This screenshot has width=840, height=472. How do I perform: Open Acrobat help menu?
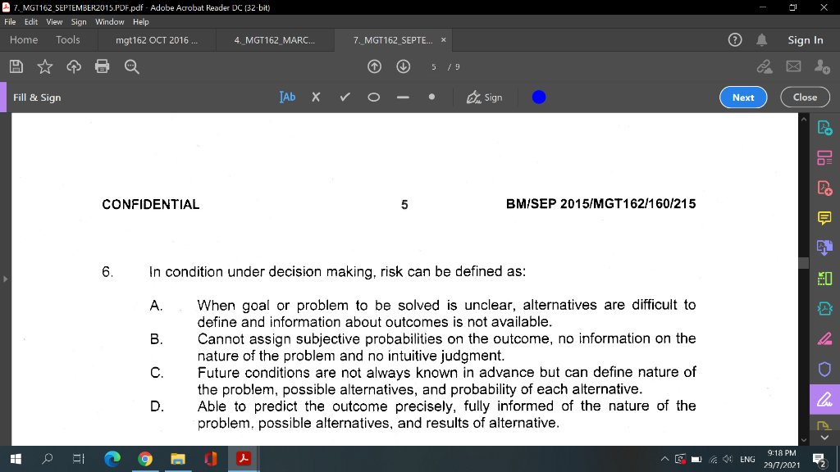coord(735,40)
